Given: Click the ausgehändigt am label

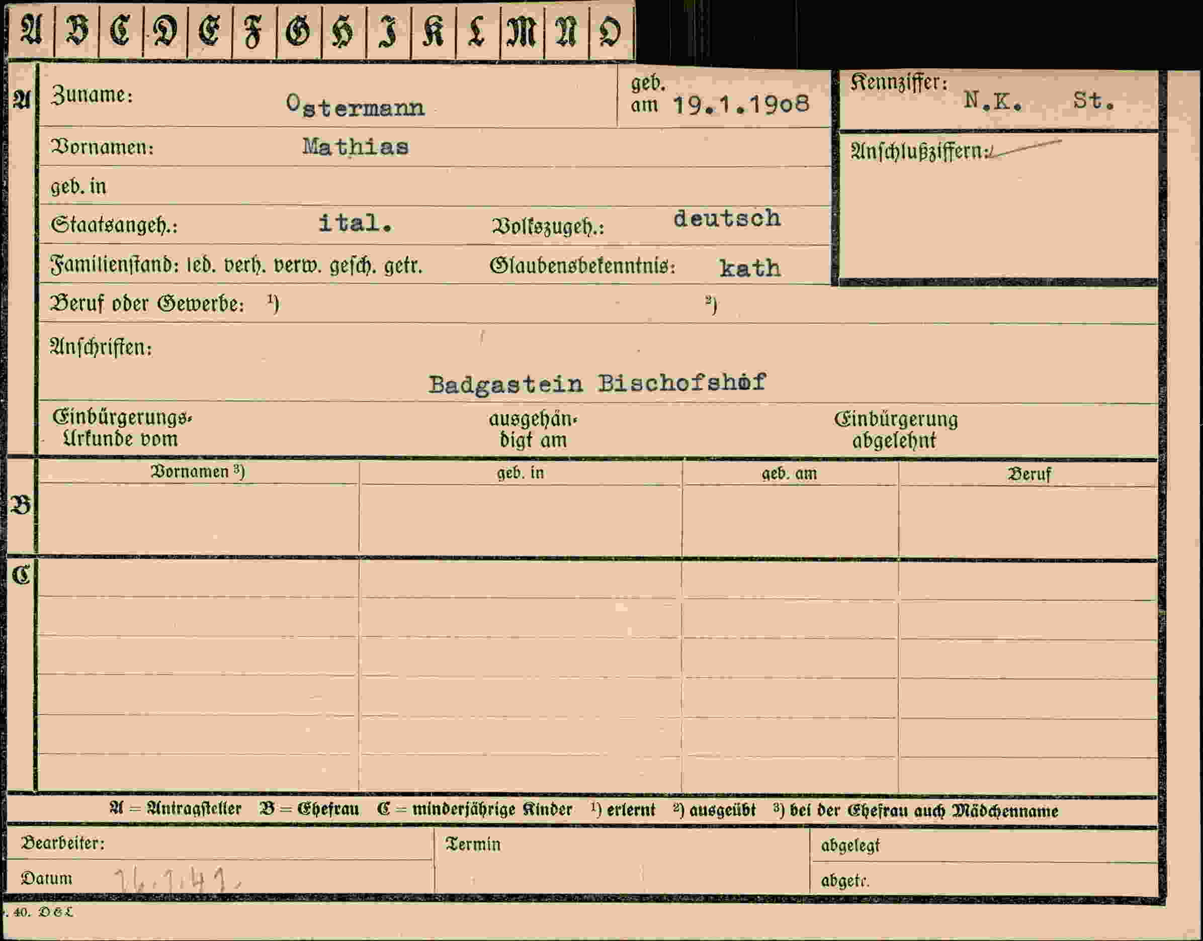Looking at the screenshot, I should 533,430.
